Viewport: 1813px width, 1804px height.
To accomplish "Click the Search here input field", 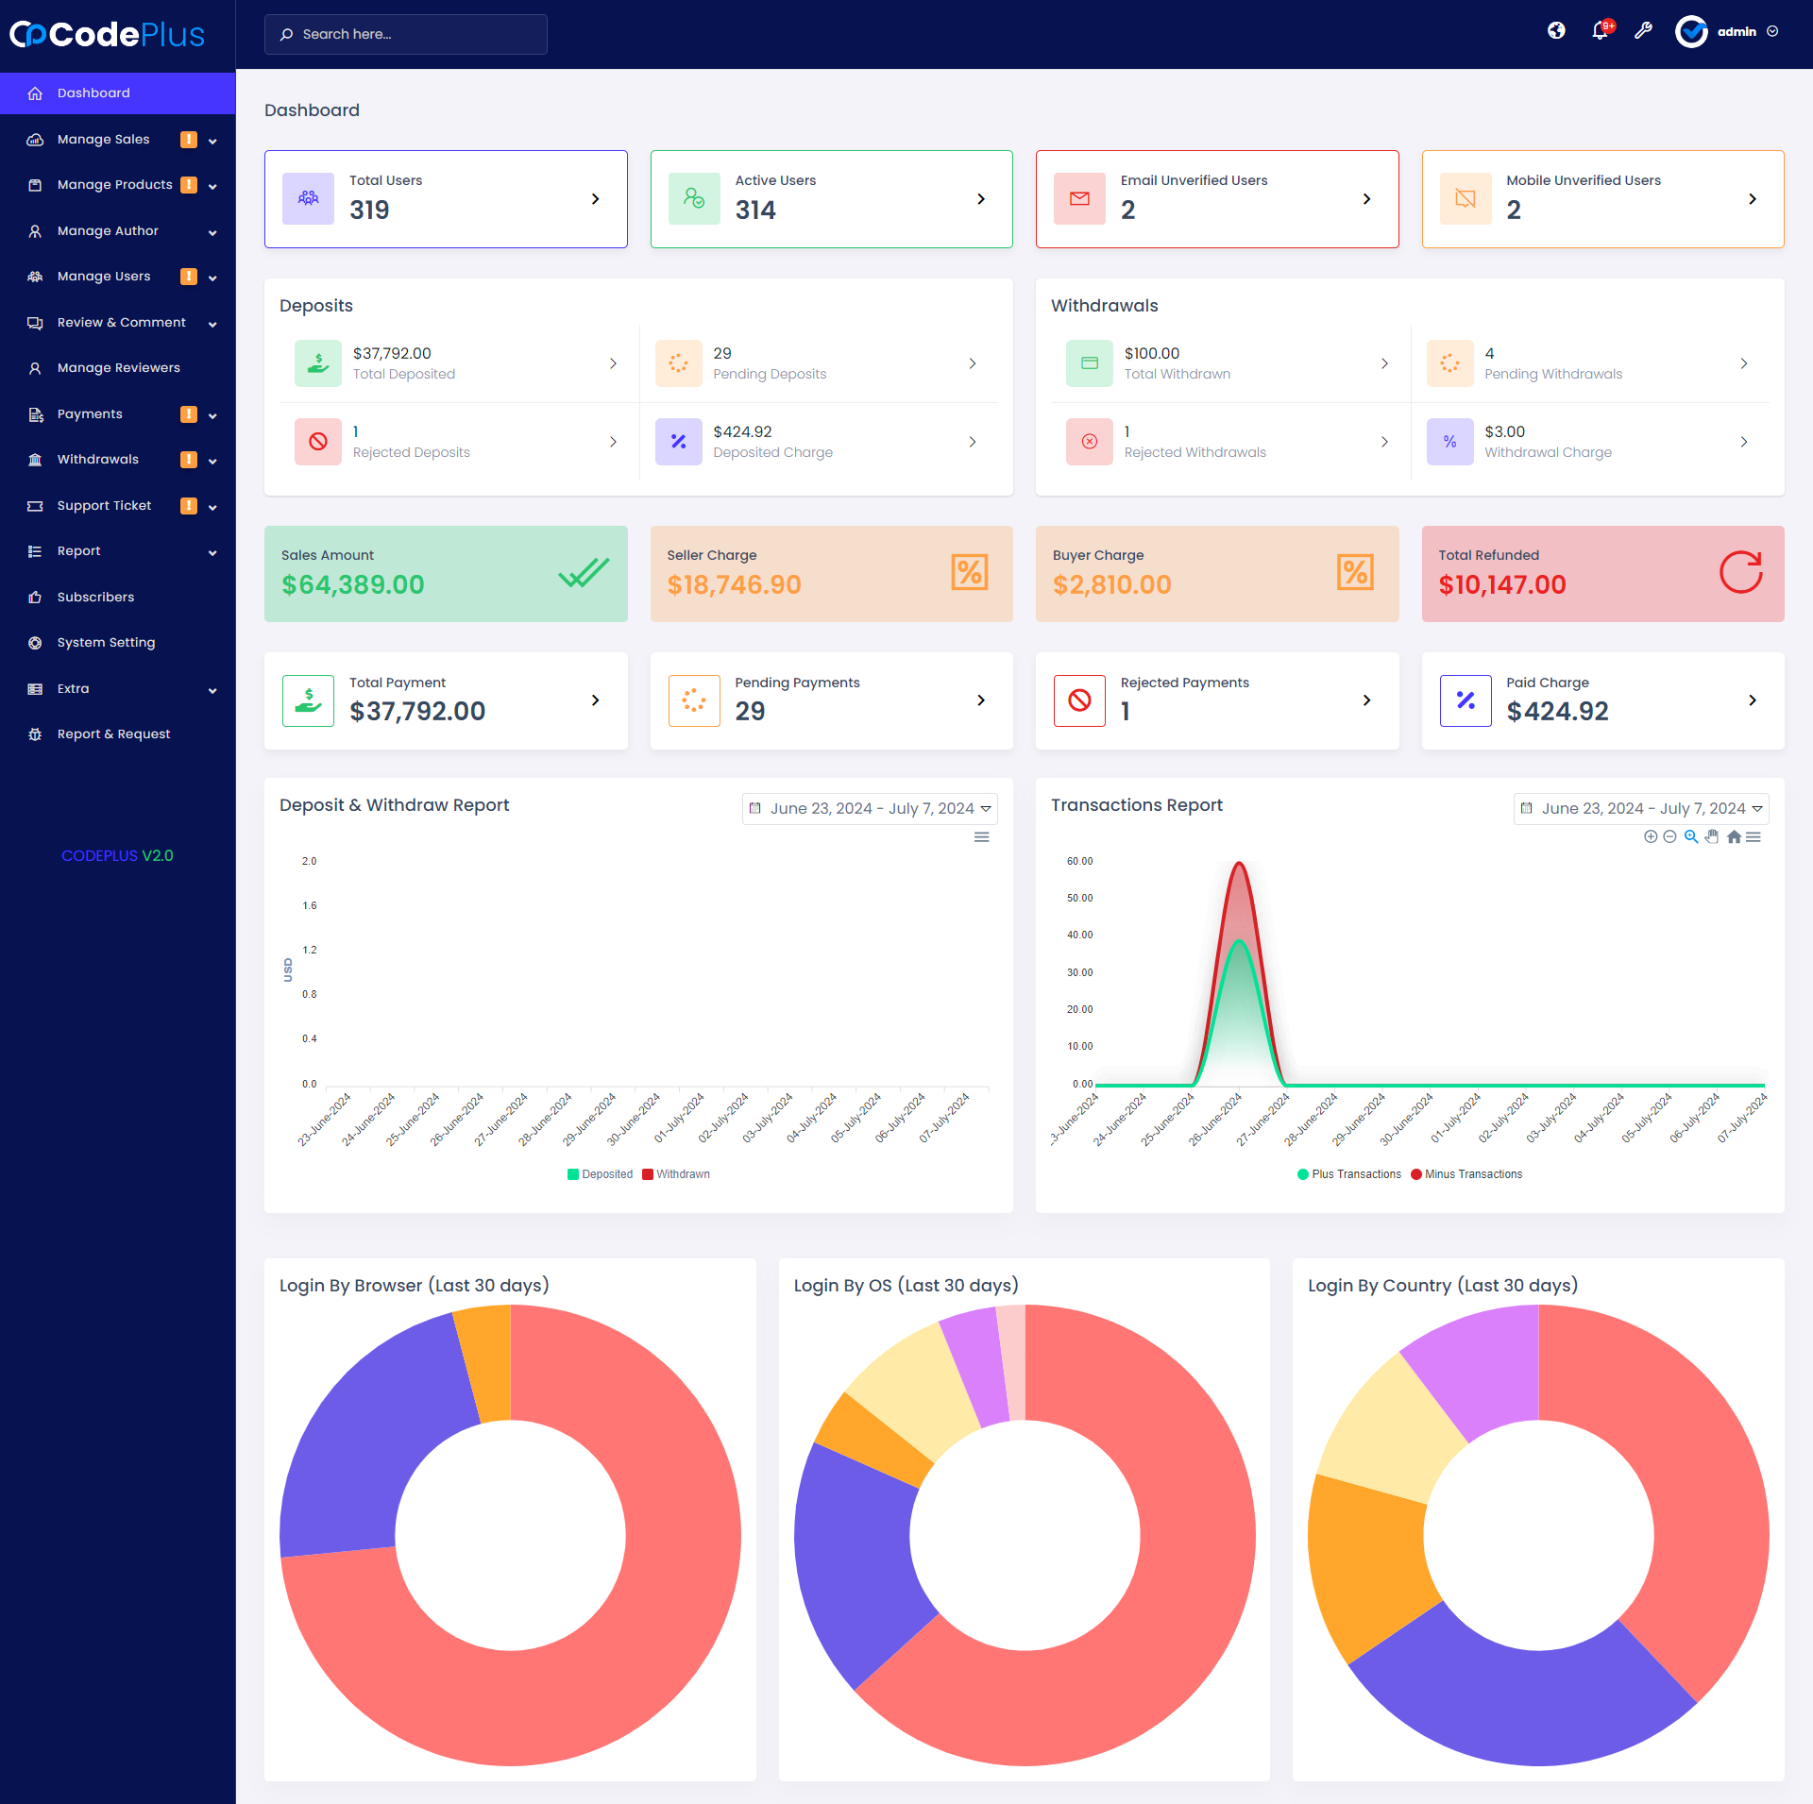I will (x=406, y=34).
